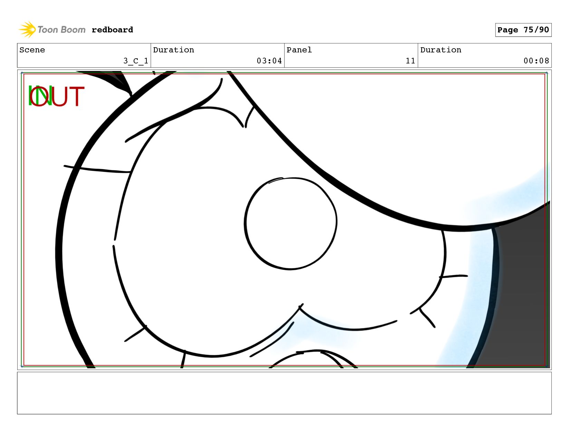
Task: Click the 'Panel' header label
Action: [x=299, y=50]
